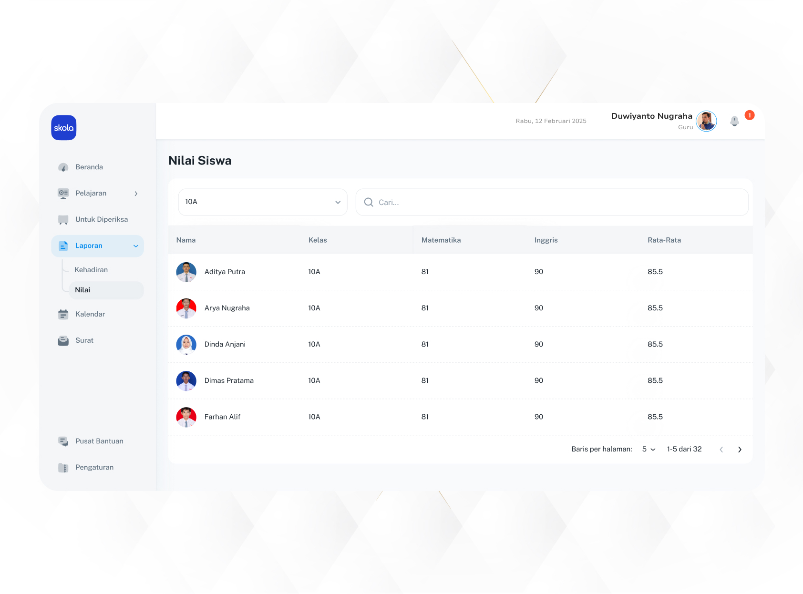Click the Cari search input field
Viewport: 803px width, 594px height.
point(558,202)
